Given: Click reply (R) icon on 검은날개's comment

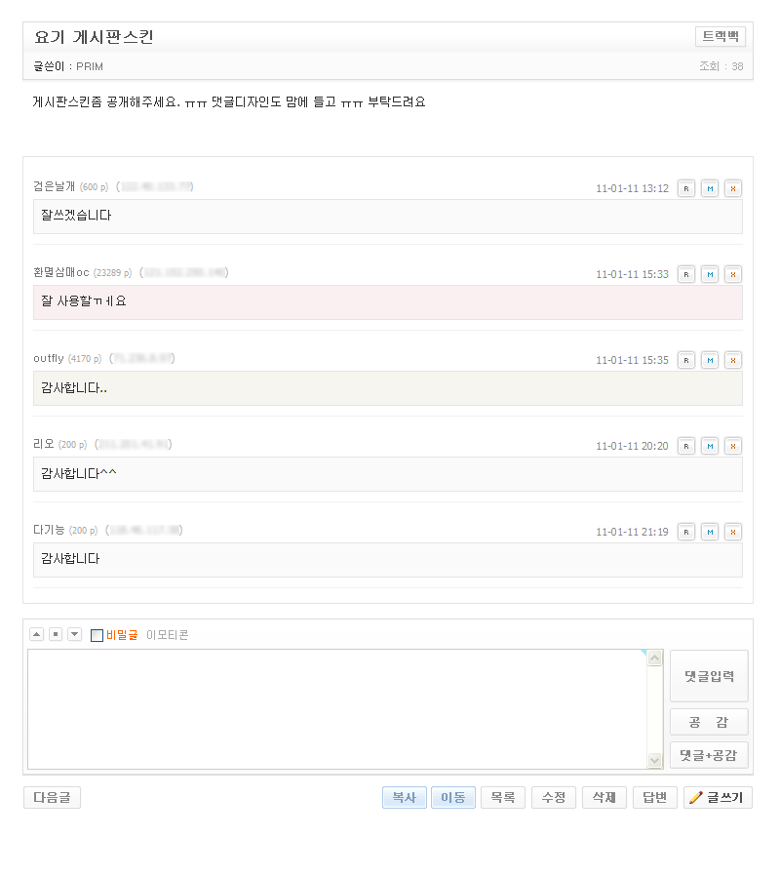Looking at the screenshot, I should (686, 188).
